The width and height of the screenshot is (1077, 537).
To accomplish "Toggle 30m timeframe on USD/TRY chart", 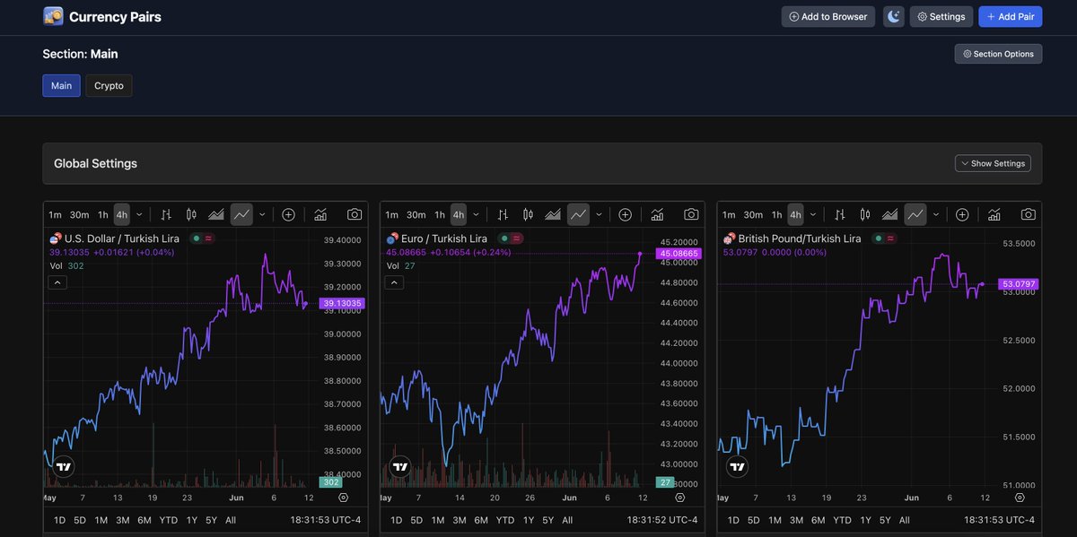I will click(79, 214).
